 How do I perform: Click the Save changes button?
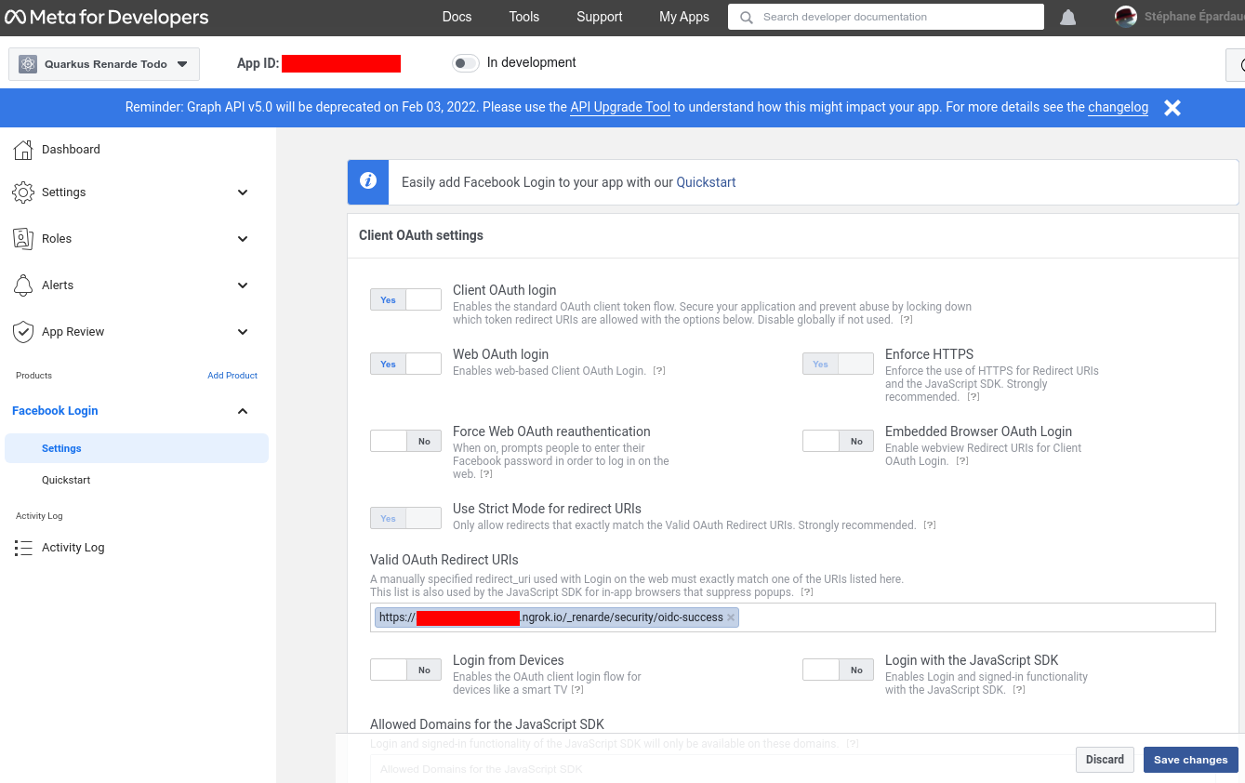pos(1190,760)
